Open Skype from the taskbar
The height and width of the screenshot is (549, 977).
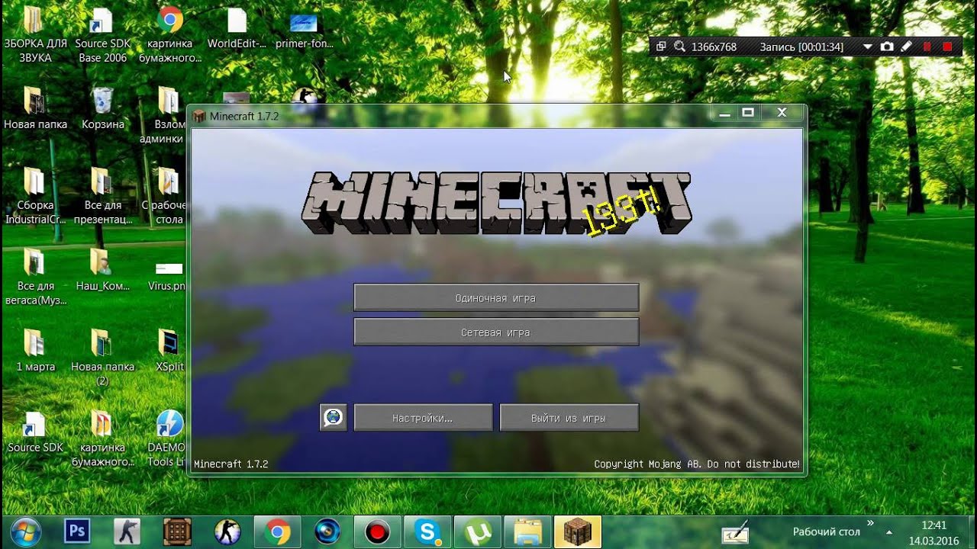tap(427, 531)
